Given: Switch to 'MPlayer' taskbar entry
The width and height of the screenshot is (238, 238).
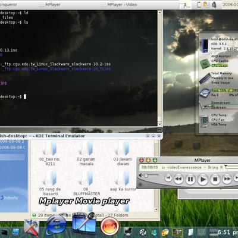Looking at the screenshot, I should click(50, 4).
